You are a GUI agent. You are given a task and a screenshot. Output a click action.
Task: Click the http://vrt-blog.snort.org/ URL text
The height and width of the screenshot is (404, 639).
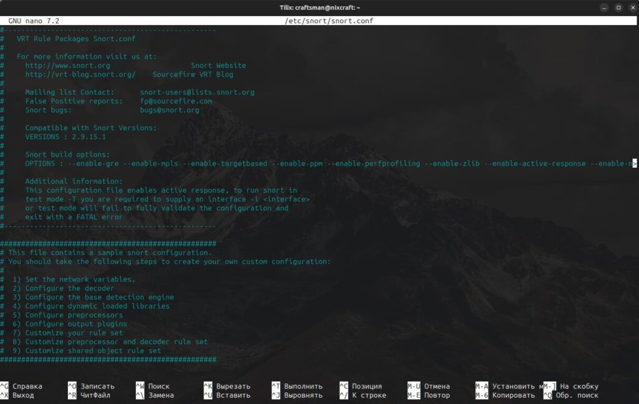80,74
